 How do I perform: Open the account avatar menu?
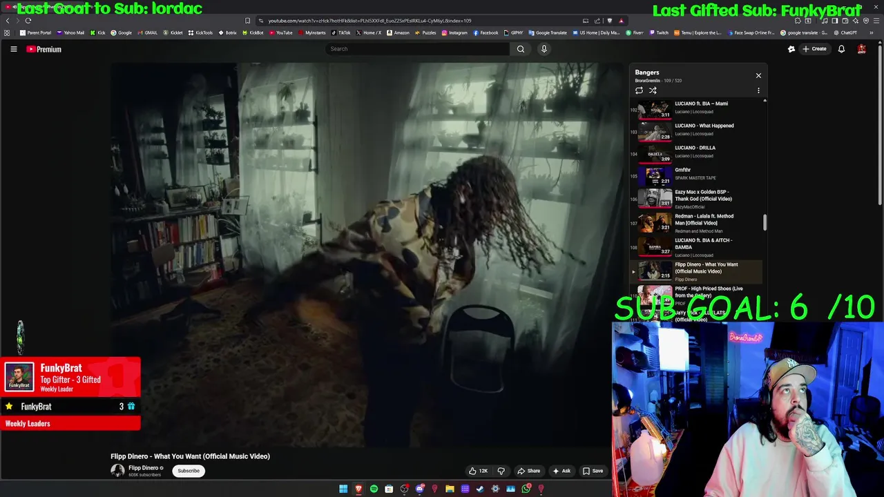(x=862, y=49)
